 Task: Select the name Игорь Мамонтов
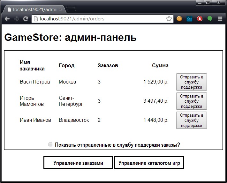pos(32,101)
